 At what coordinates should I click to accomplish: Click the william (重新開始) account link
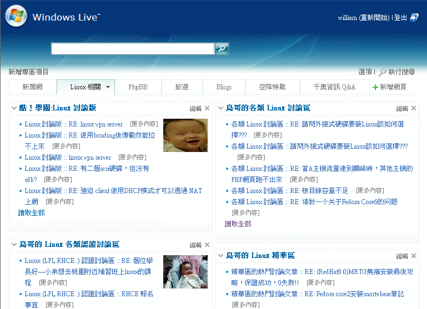coord(364,18)
